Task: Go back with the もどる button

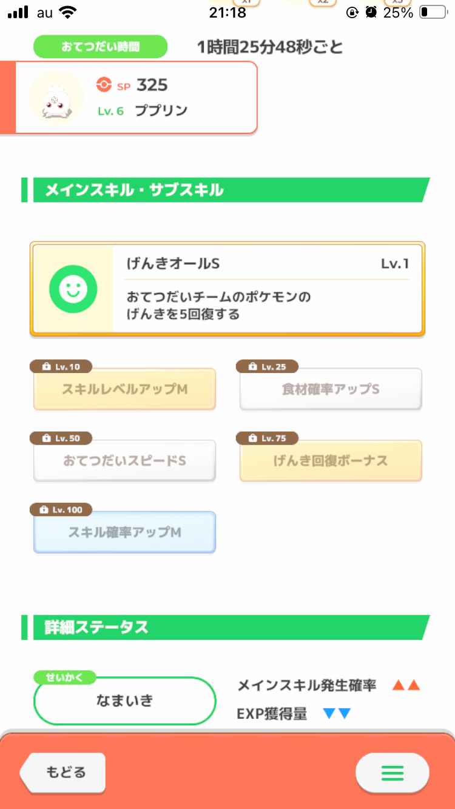Action: click(x=63, y=773)
